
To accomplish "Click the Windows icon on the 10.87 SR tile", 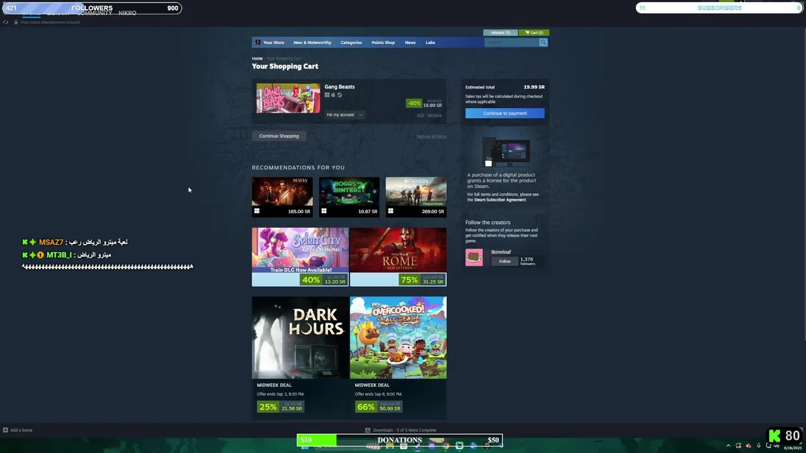I will click(x=323, y=211).
